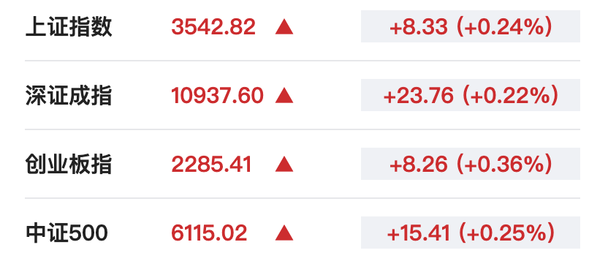Click the 10937.60 index value
The height and width of the screenshot is (272, 608).
click(x=218, y=96)
